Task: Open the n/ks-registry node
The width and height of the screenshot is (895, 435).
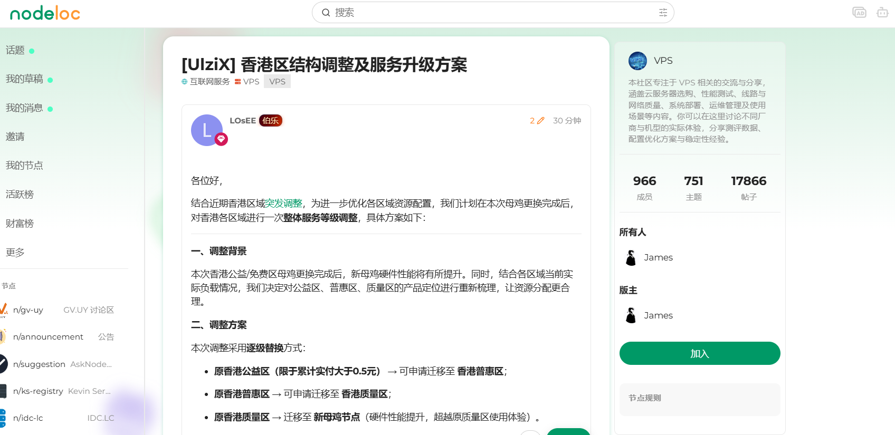Action: point(38,391)
